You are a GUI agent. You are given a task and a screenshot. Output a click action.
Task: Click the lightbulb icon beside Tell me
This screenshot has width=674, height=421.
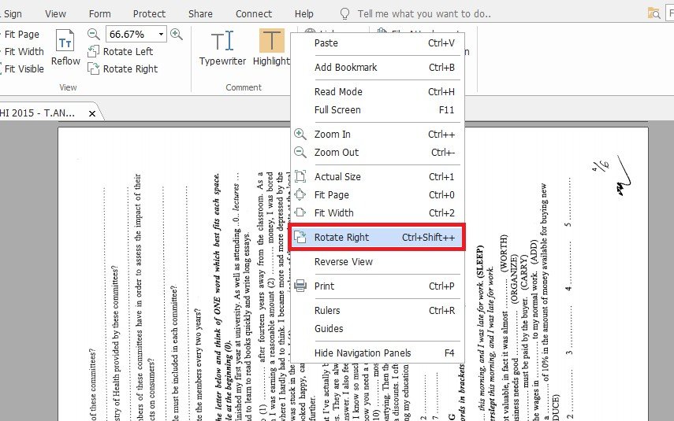coord(344,13)
